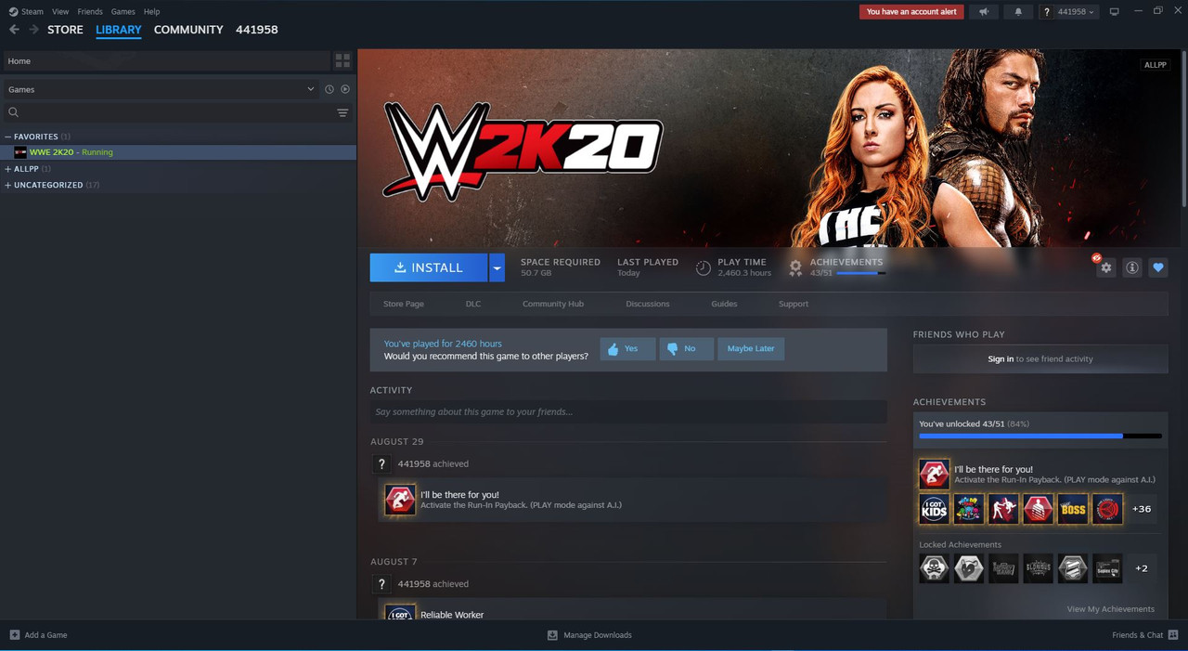
Task: Open the notifications bell
Action: pos(1018,12)
